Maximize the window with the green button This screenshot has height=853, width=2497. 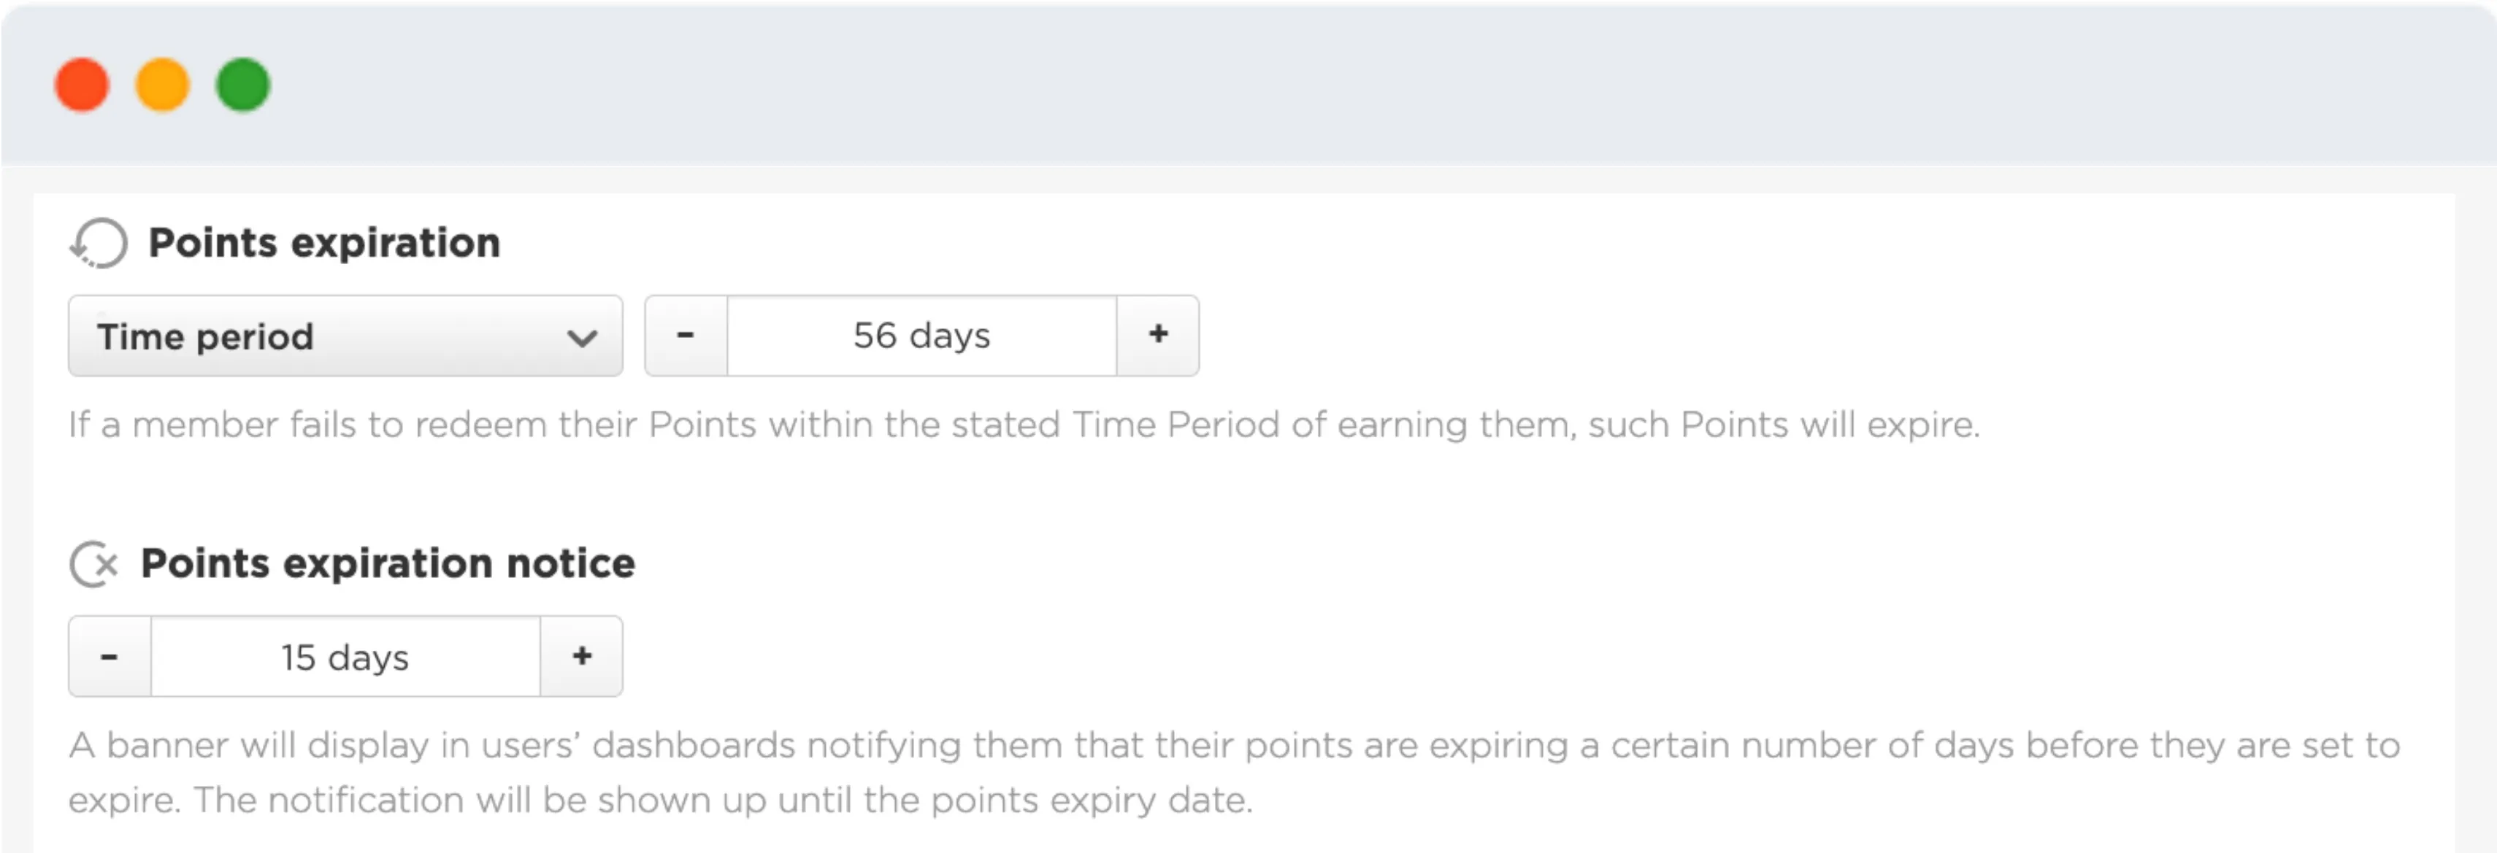242,85
